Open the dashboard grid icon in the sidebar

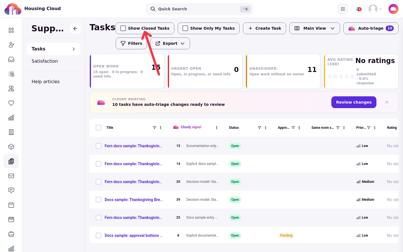pyautogui.click(x=11, y=30)
